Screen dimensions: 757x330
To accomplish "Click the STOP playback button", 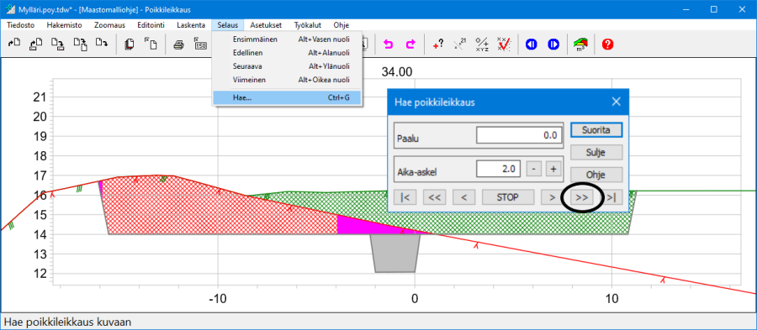I will pyautogui.click(x=508, y=197).
